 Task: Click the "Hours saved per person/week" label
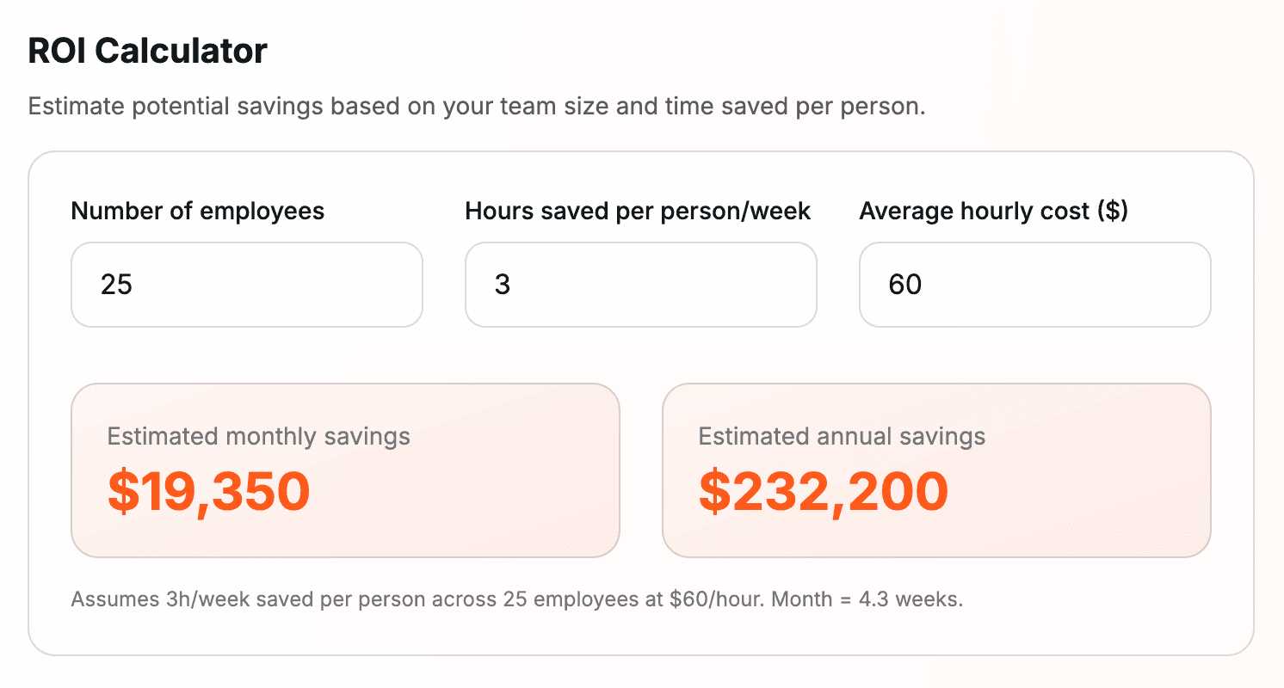[638, 211]
